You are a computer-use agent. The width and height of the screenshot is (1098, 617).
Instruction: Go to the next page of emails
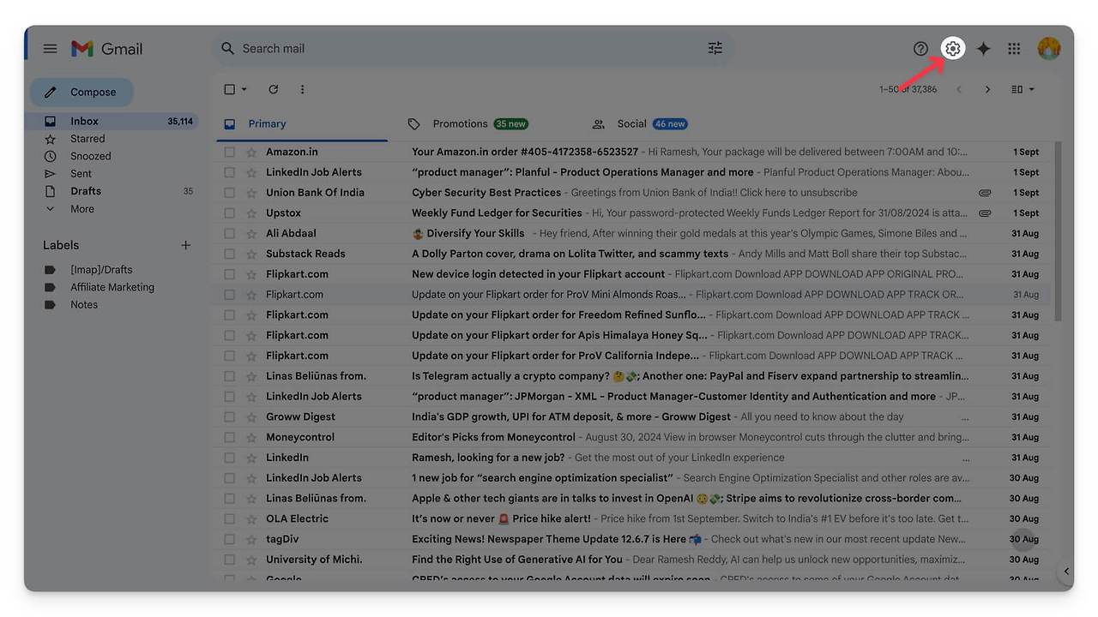click(x=987, y=89)
